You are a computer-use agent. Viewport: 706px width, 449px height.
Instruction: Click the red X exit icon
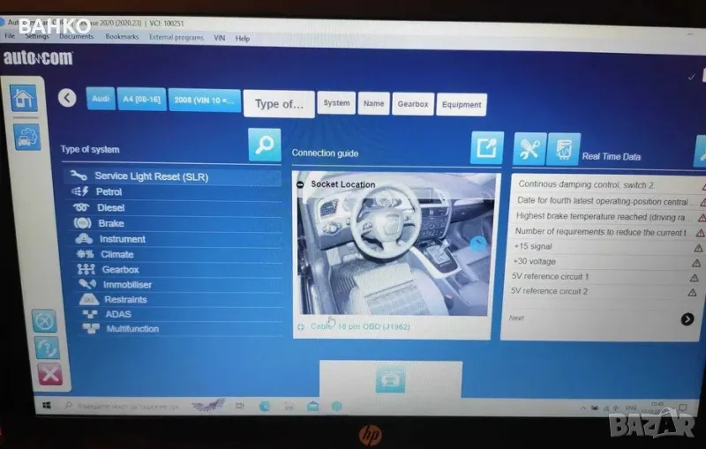[50, 374]
